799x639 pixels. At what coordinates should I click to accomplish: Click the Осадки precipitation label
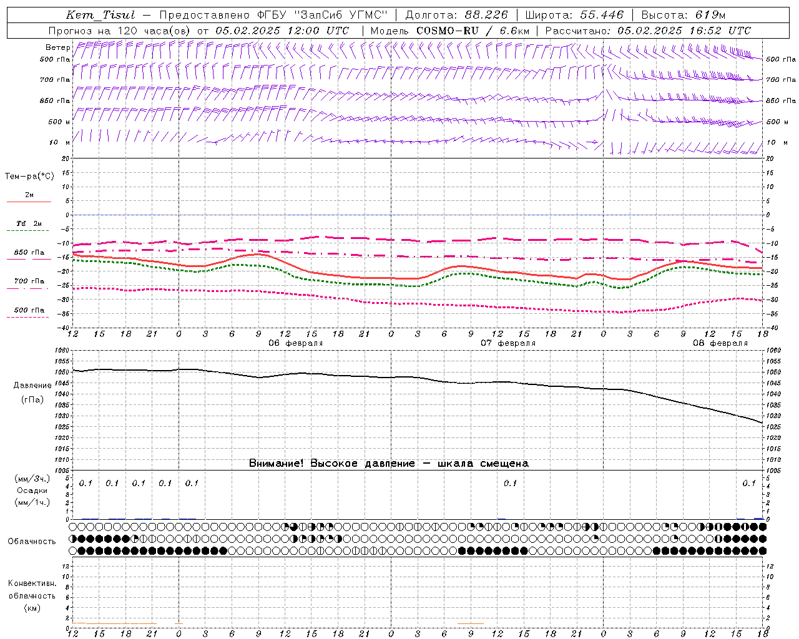coord(32,490)
